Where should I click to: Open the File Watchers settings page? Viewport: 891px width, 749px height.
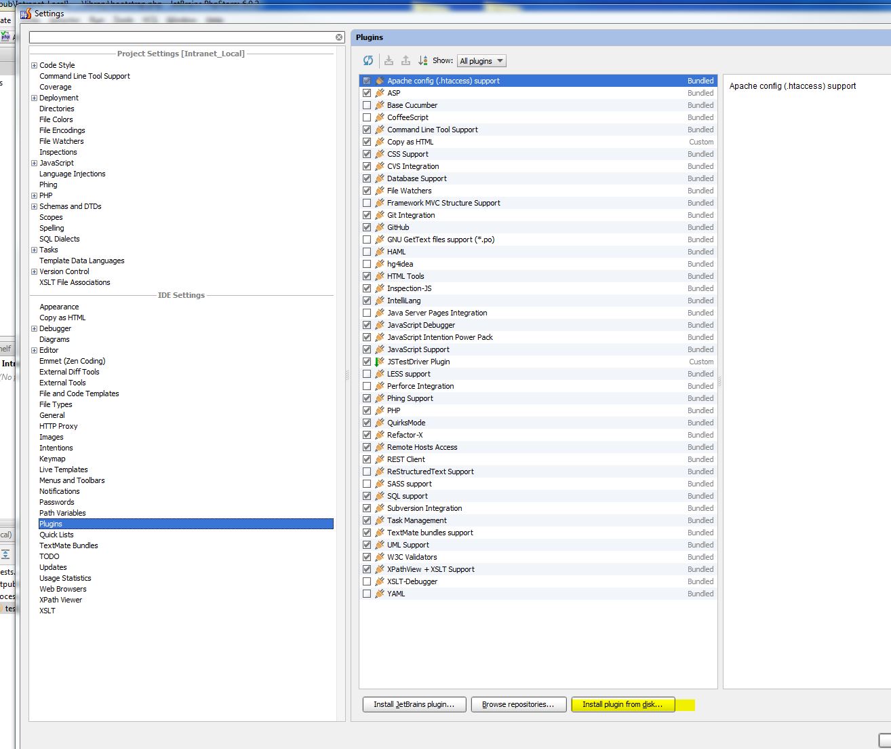point(62,141)
